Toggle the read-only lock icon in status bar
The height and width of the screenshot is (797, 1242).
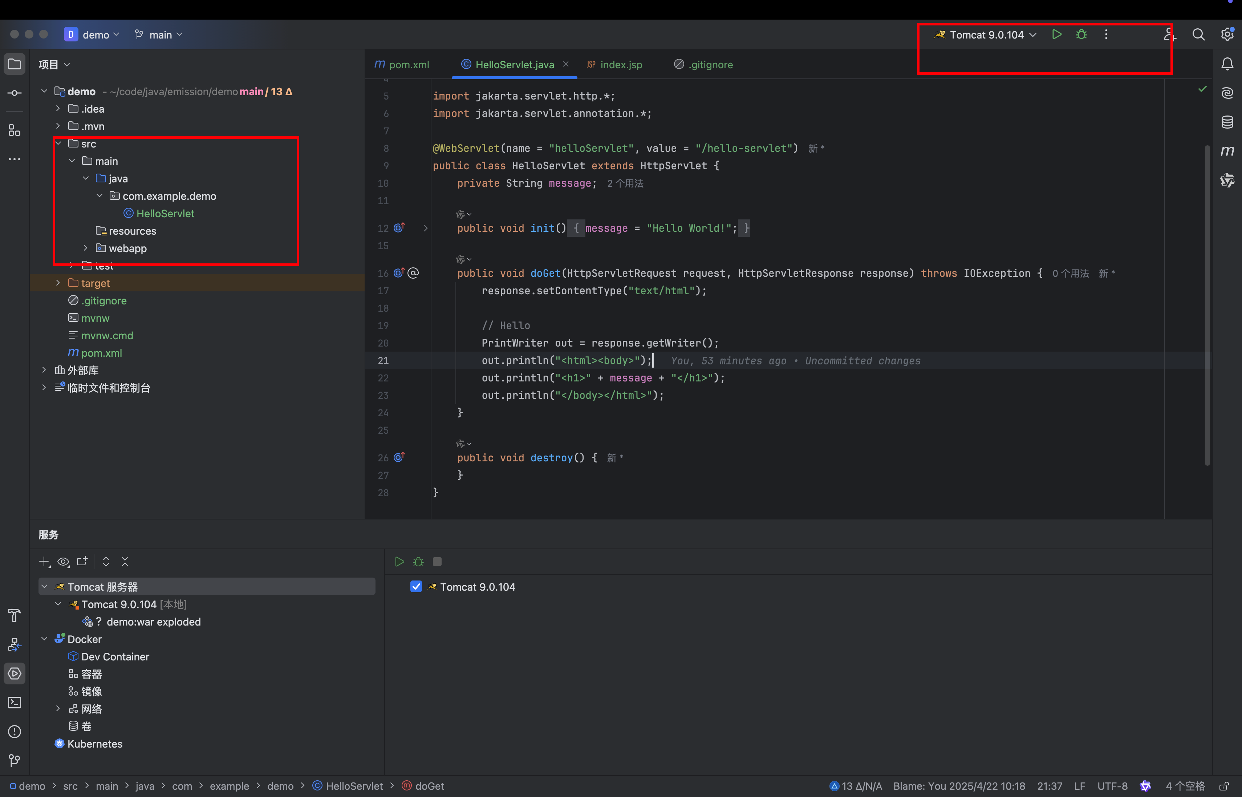pos(1224,786)
